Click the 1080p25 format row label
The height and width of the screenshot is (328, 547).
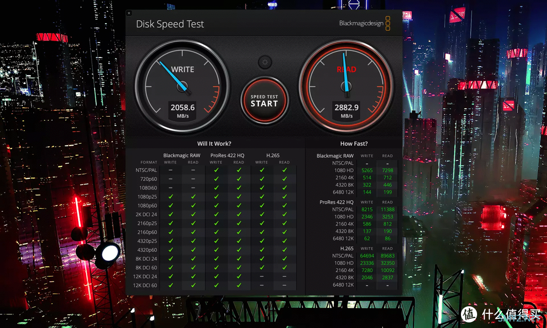coord(147,197)
